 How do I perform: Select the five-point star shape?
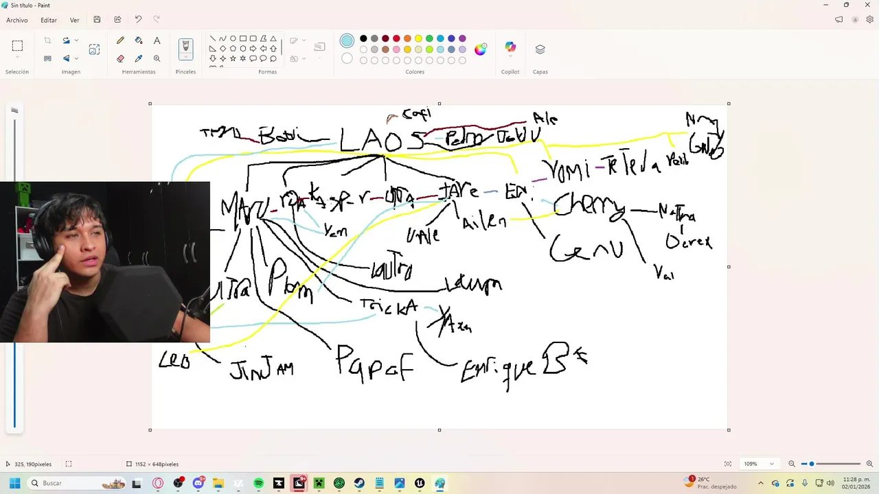(x=233, y=58)
